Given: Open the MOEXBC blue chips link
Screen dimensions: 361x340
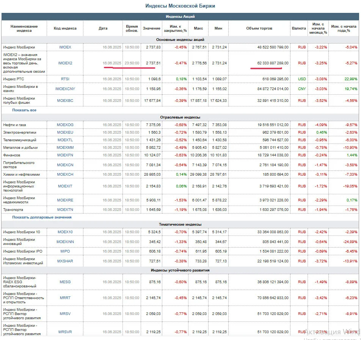Looking at the screenshot, I should click(65, 100).
